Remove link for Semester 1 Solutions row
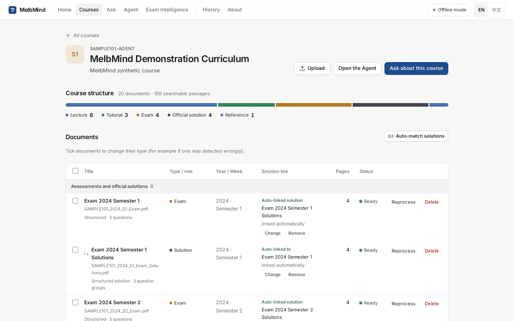The width and height of the screenshot is (514, 321). point(297,275)
